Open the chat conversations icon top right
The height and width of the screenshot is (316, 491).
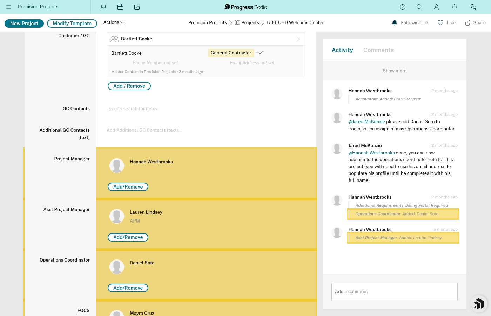[473, 7]
